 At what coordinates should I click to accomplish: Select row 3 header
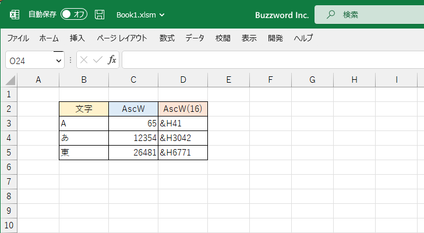pyautogui.click(x=9, y=123)
